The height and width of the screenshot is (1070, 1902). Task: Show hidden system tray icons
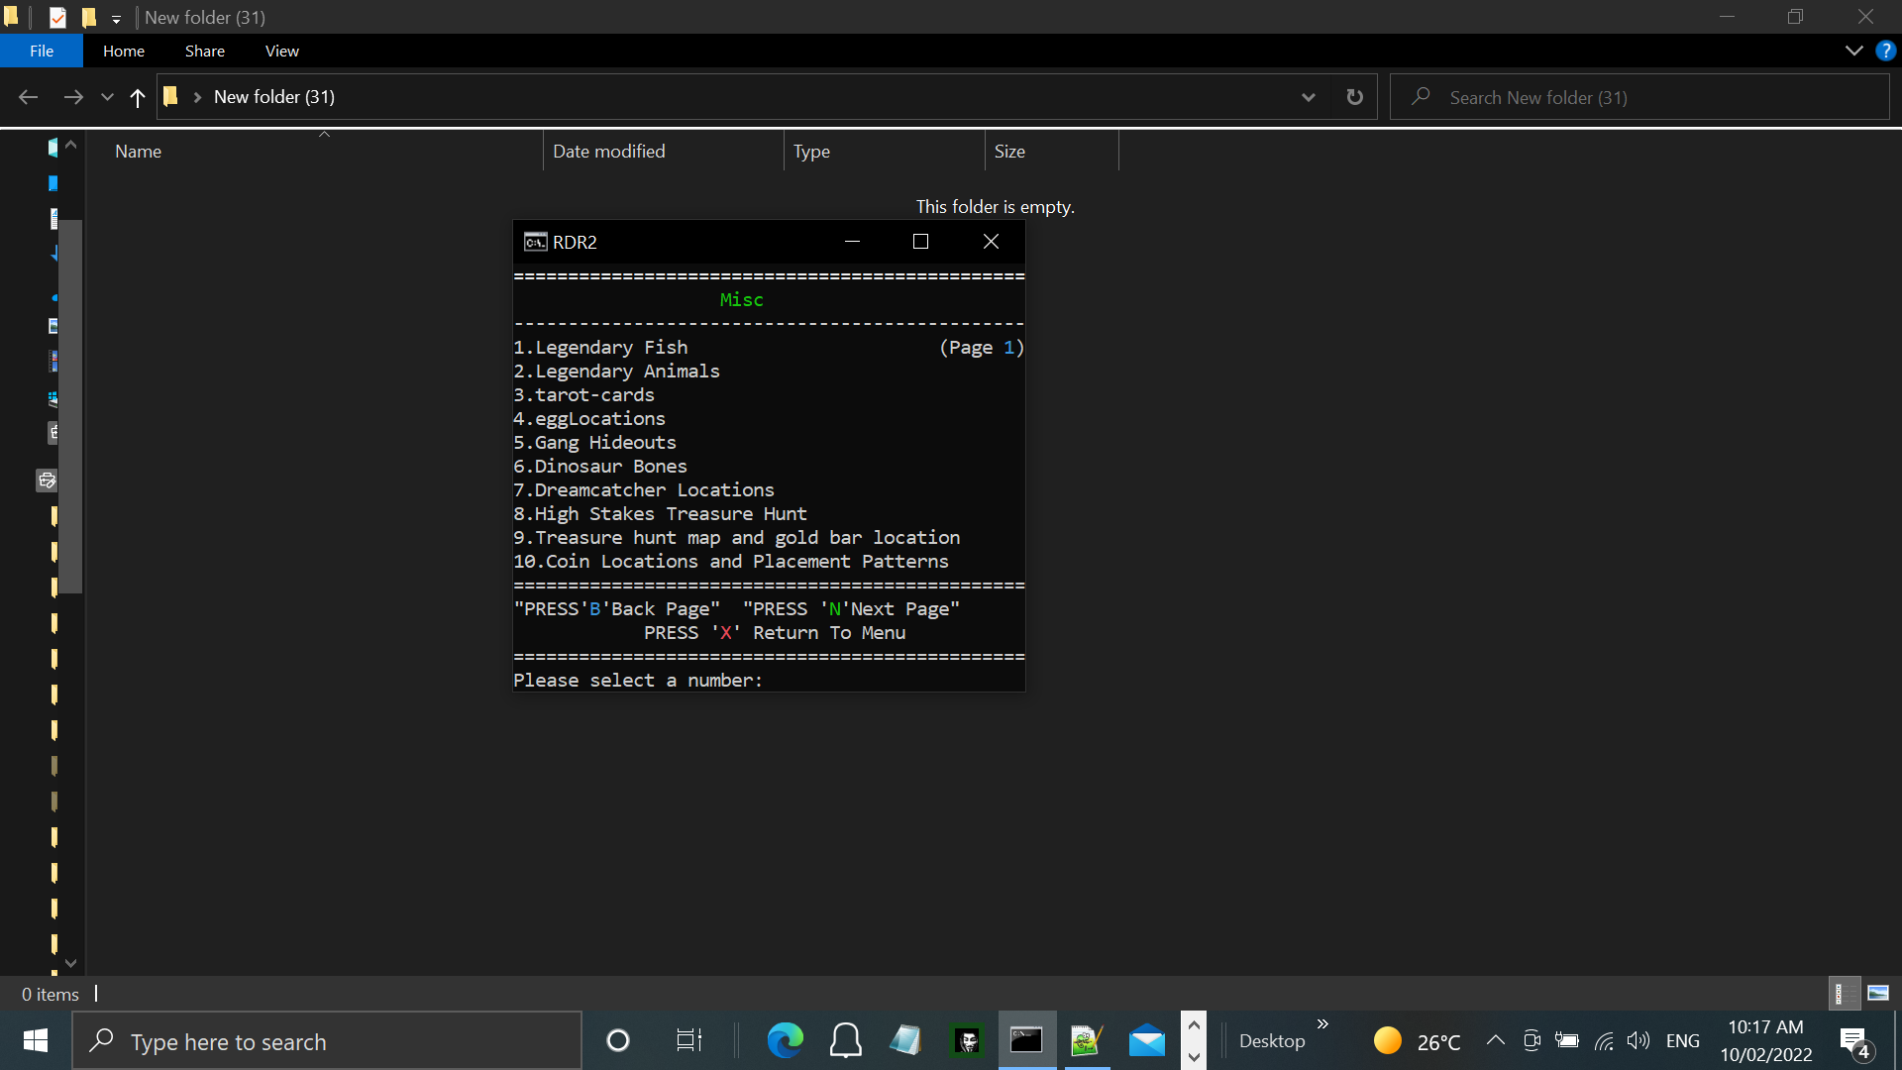coord(1495,1040)
